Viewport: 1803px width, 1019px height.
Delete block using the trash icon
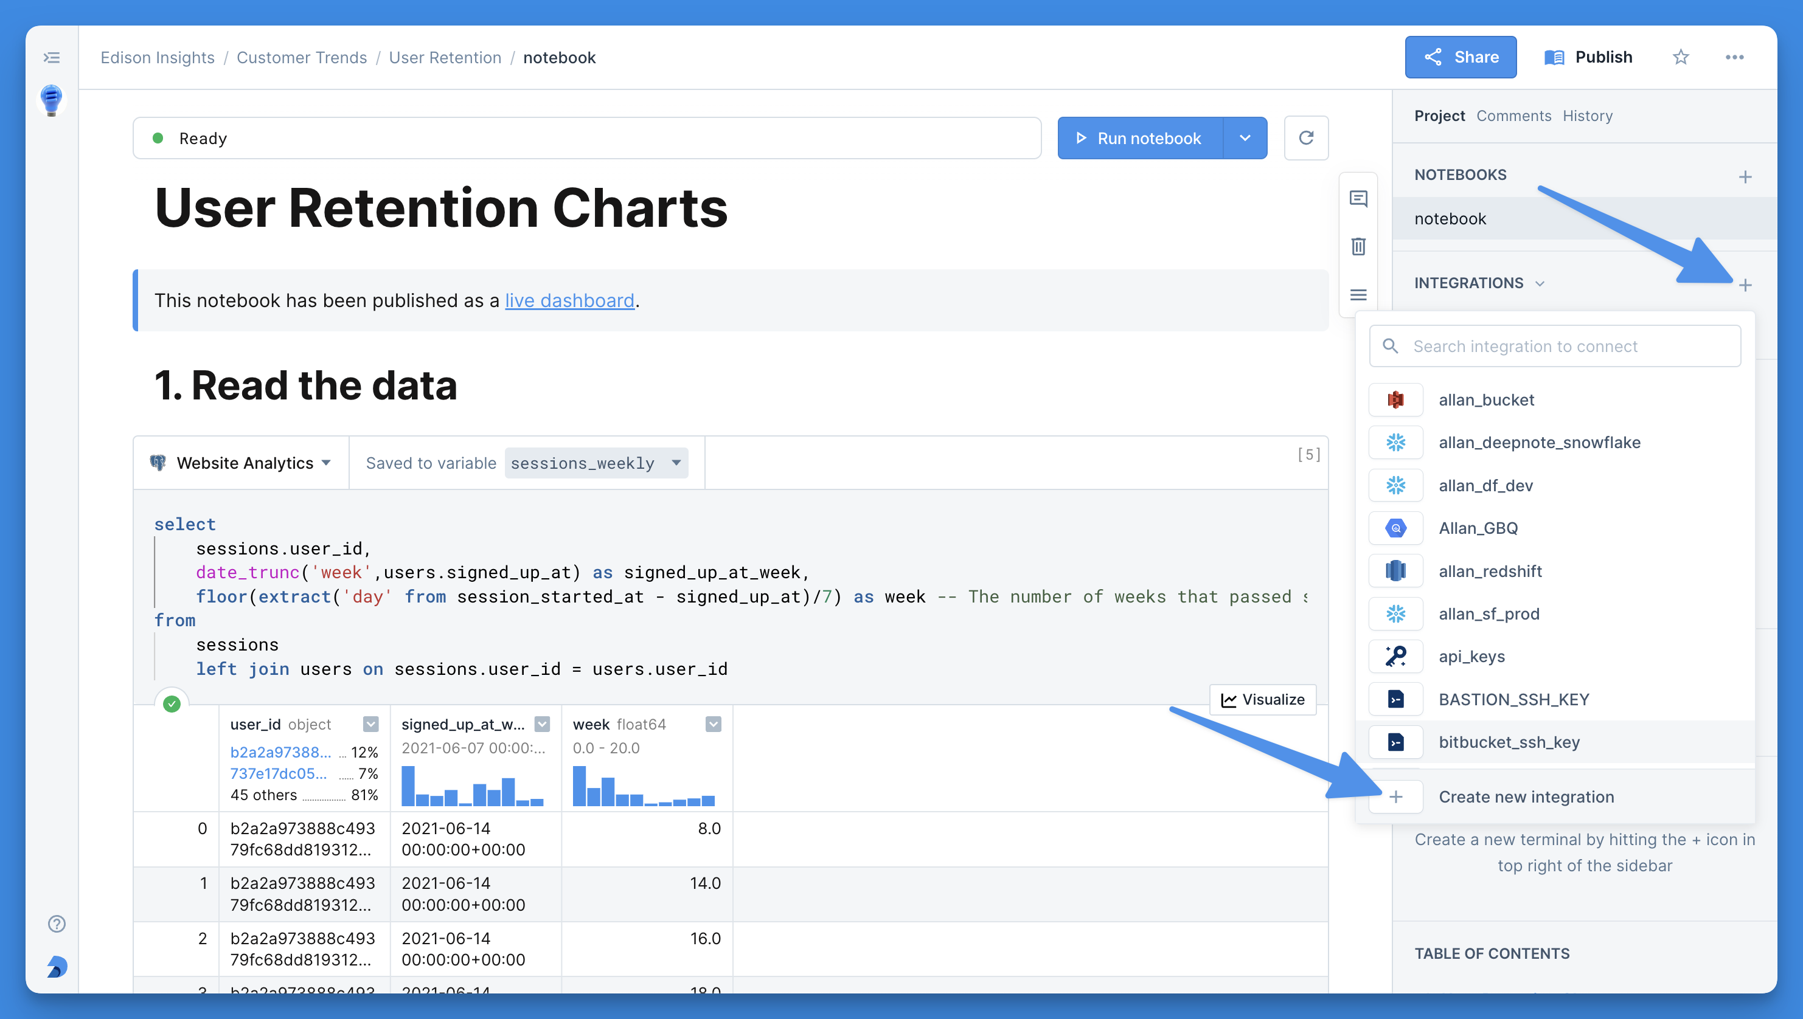[x=1358, y=246]
